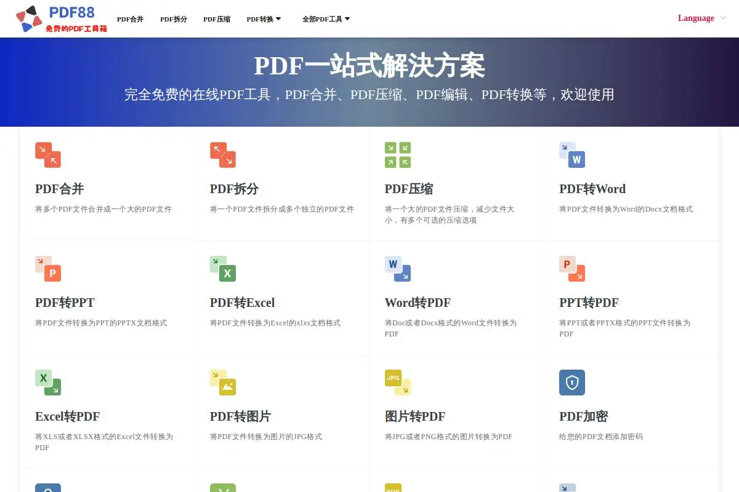
Task: Click the PDF合并 card title
Action: 59,189
